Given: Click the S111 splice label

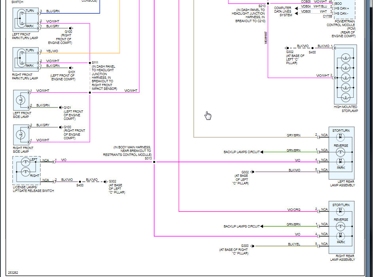Looking at the screenshot, I should pyautogui.click(x=95, y=63).
